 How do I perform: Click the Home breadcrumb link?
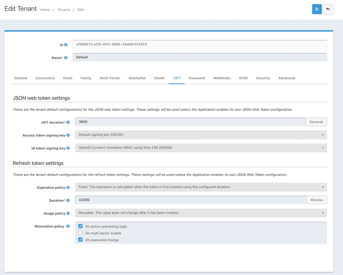pos(45,9)
